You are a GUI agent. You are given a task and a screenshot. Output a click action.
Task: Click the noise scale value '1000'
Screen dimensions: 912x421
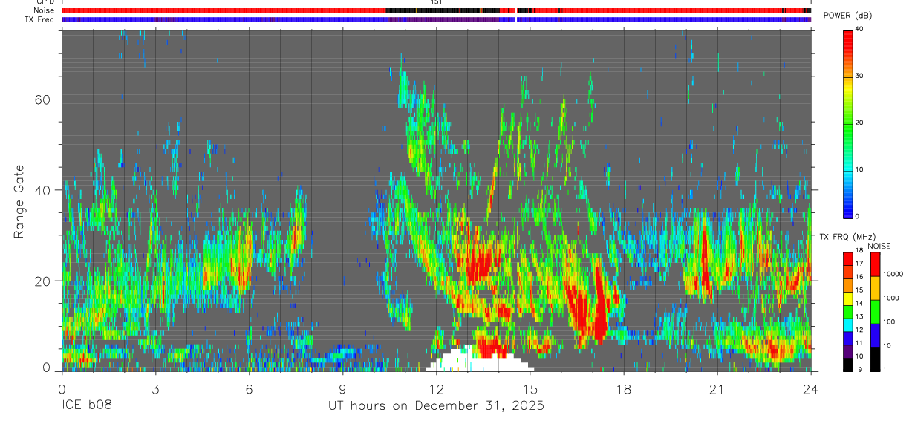coord(891,298)
